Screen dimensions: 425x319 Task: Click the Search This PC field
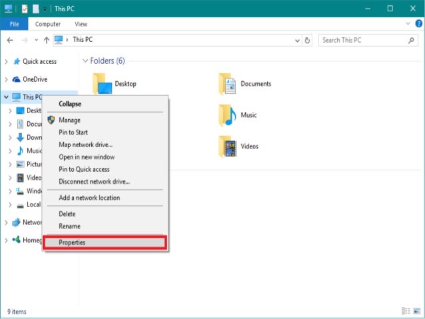pyautogui.click(x=368, y=41)
